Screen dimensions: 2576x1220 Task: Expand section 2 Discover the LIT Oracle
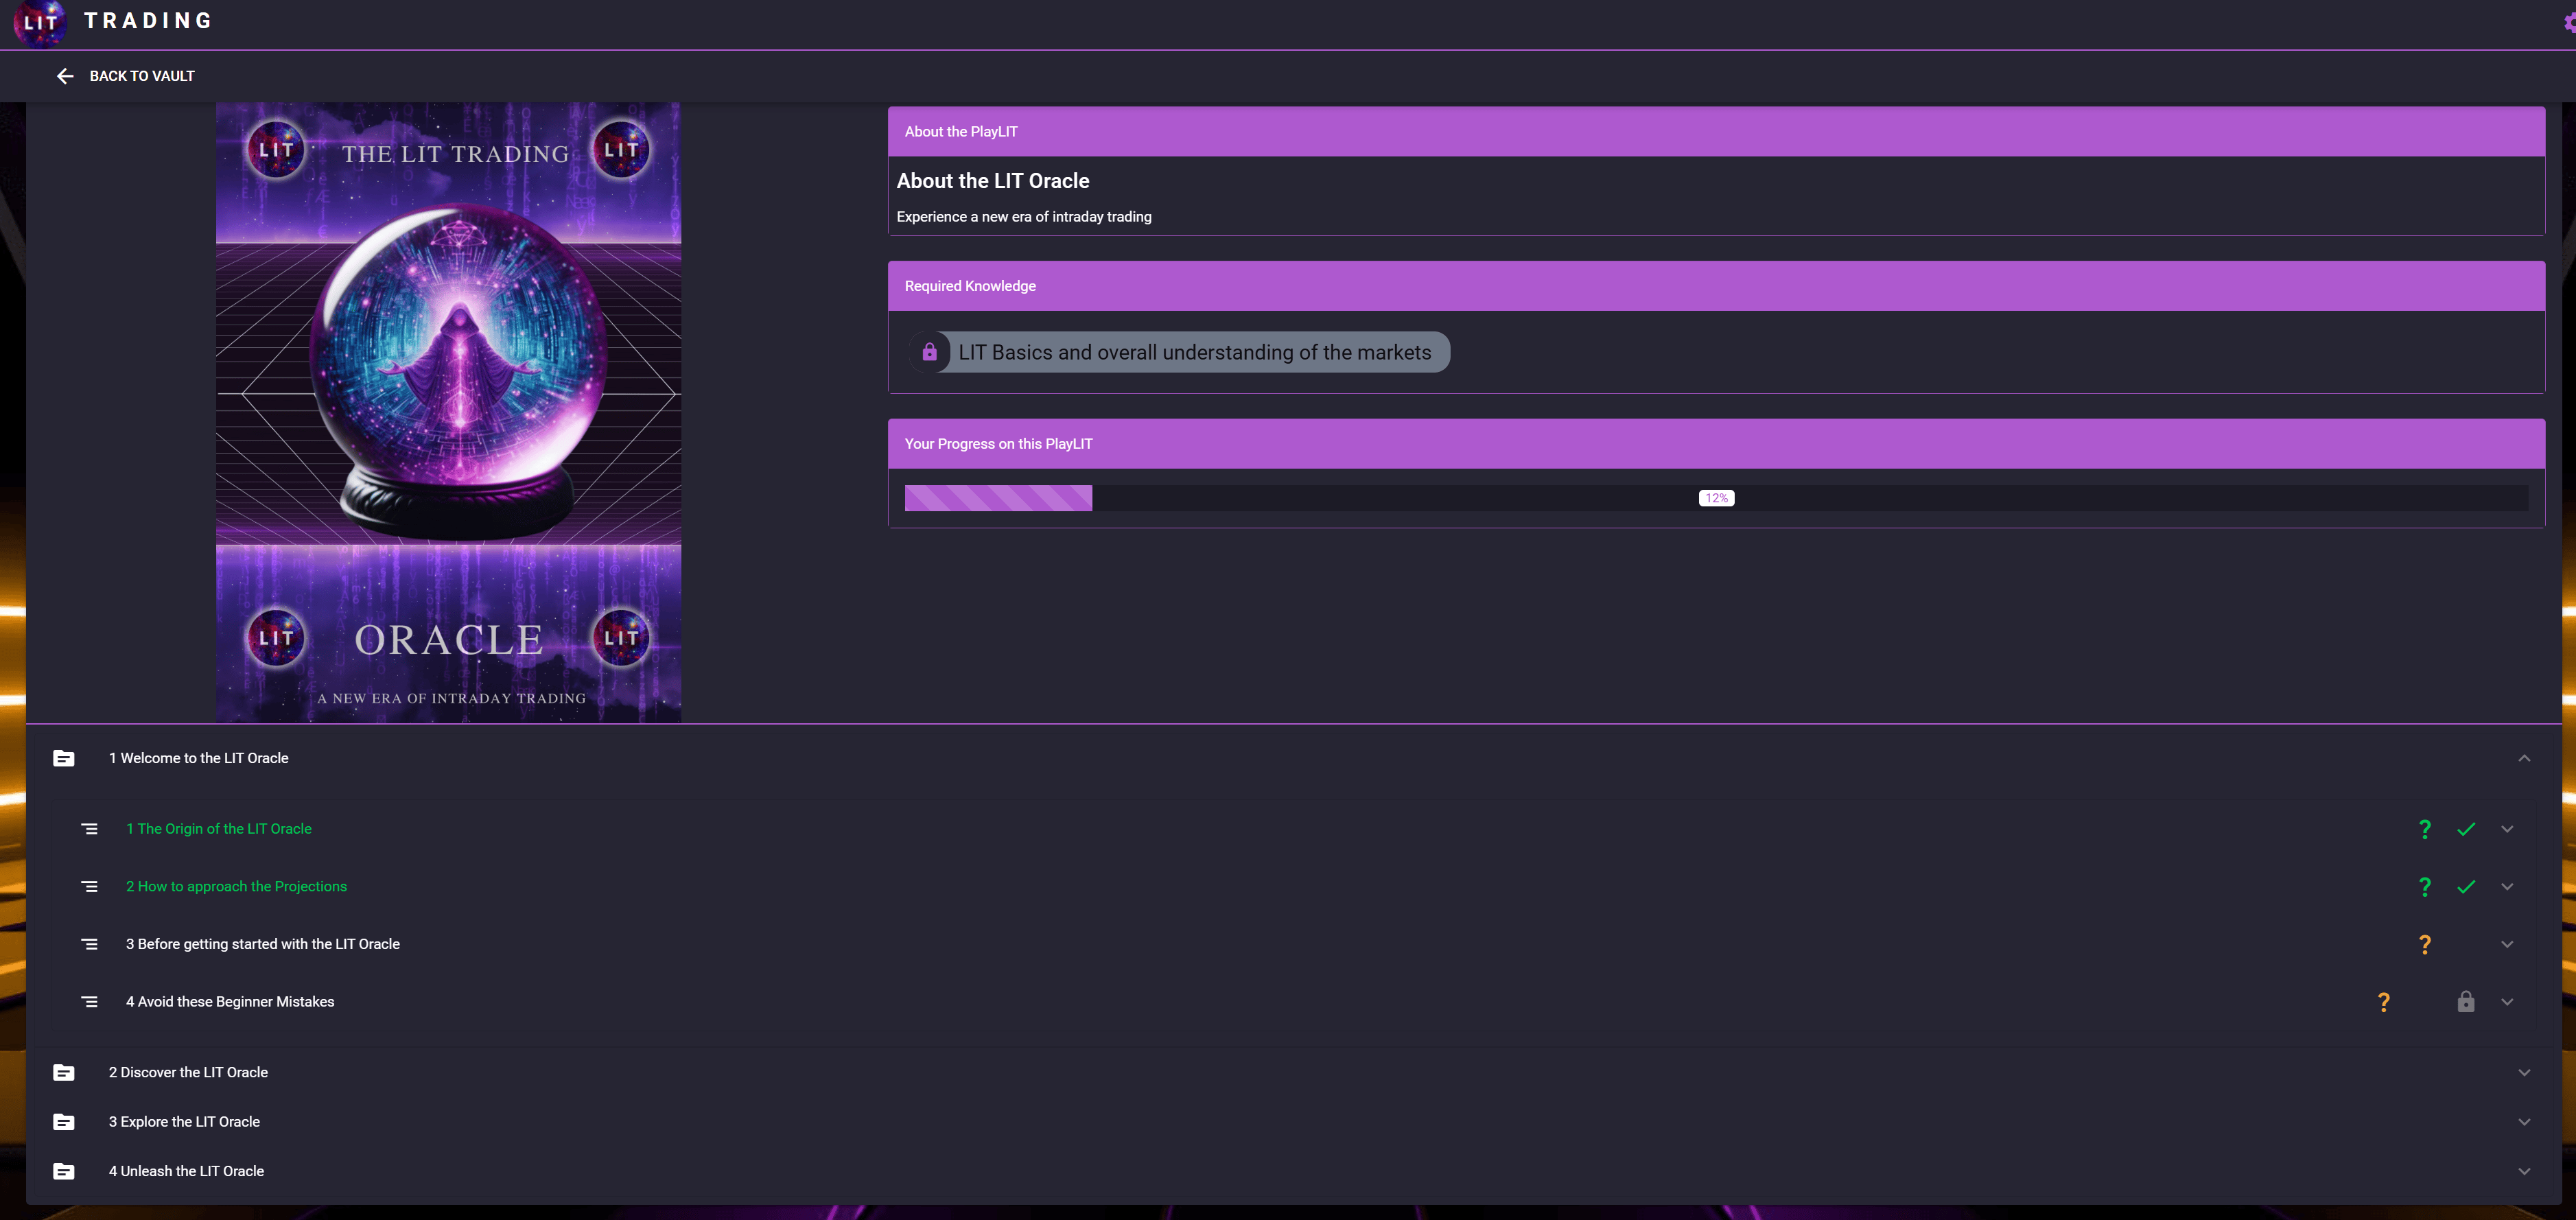1293,1072
